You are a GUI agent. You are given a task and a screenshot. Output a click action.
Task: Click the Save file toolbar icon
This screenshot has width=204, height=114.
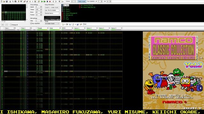pyautogui.click(x=7, y=1)
